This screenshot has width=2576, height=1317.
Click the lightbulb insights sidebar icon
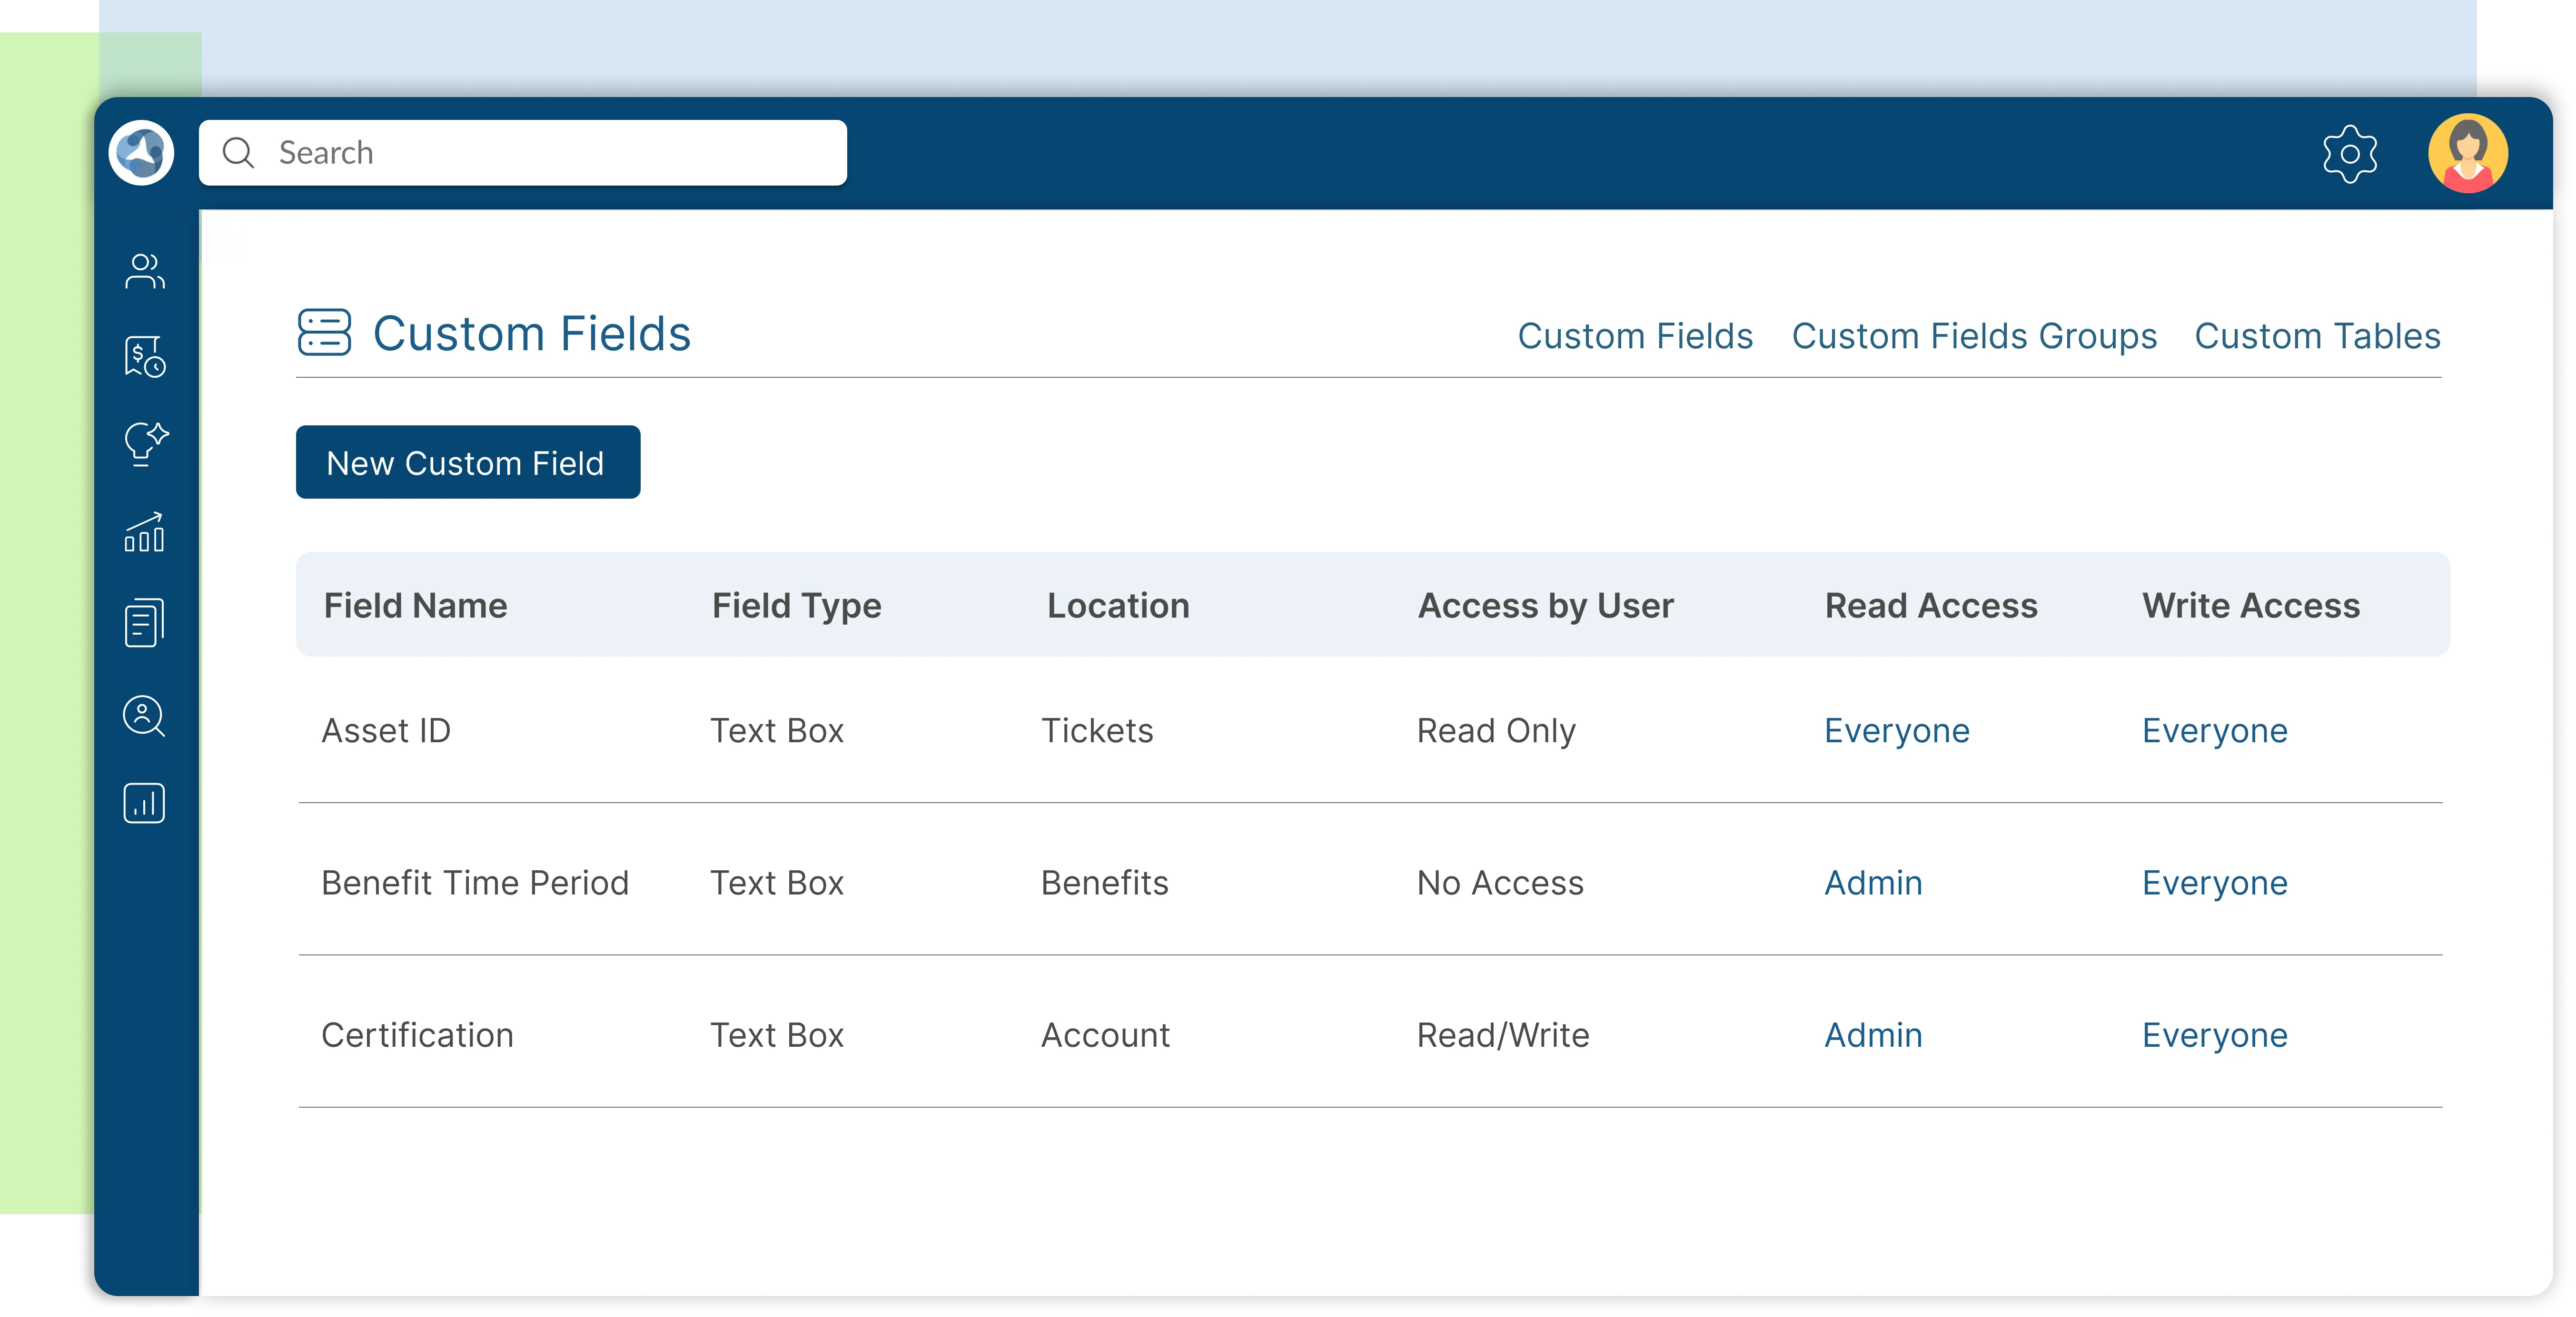144,442
